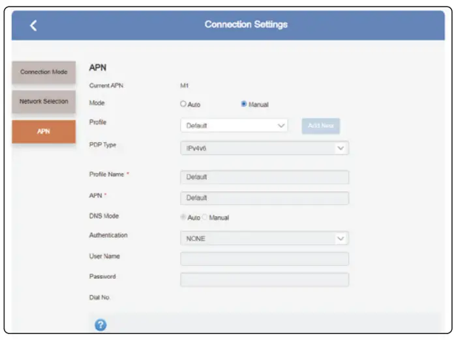Click the PDP Type label
This screenshot has width=456, height=340.
(x=102, y=145)
